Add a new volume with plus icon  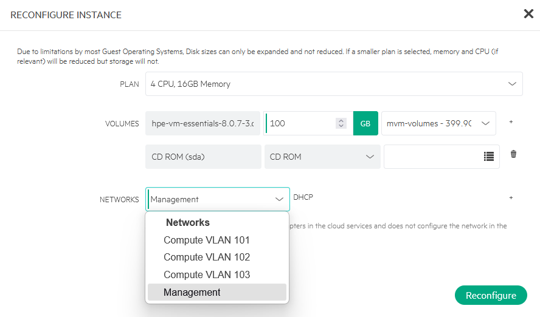pyautogui.click(x=511, y=122)
